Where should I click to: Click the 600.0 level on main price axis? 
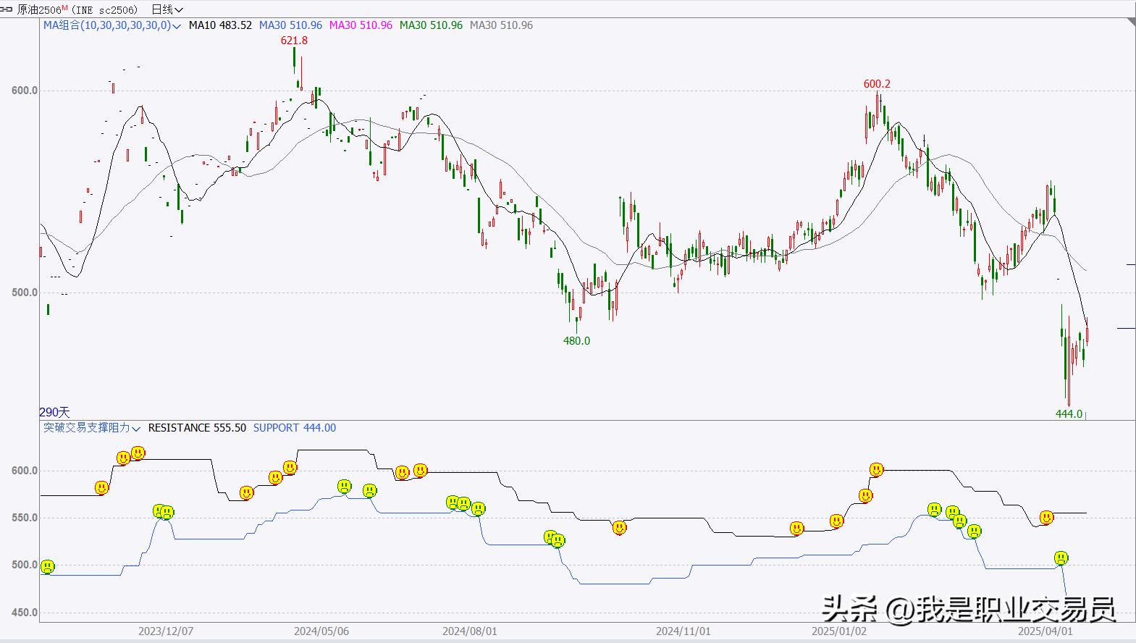[24, 91]
